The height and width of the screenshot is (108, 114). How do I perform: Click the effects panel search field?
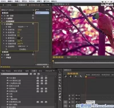(15, 74)
